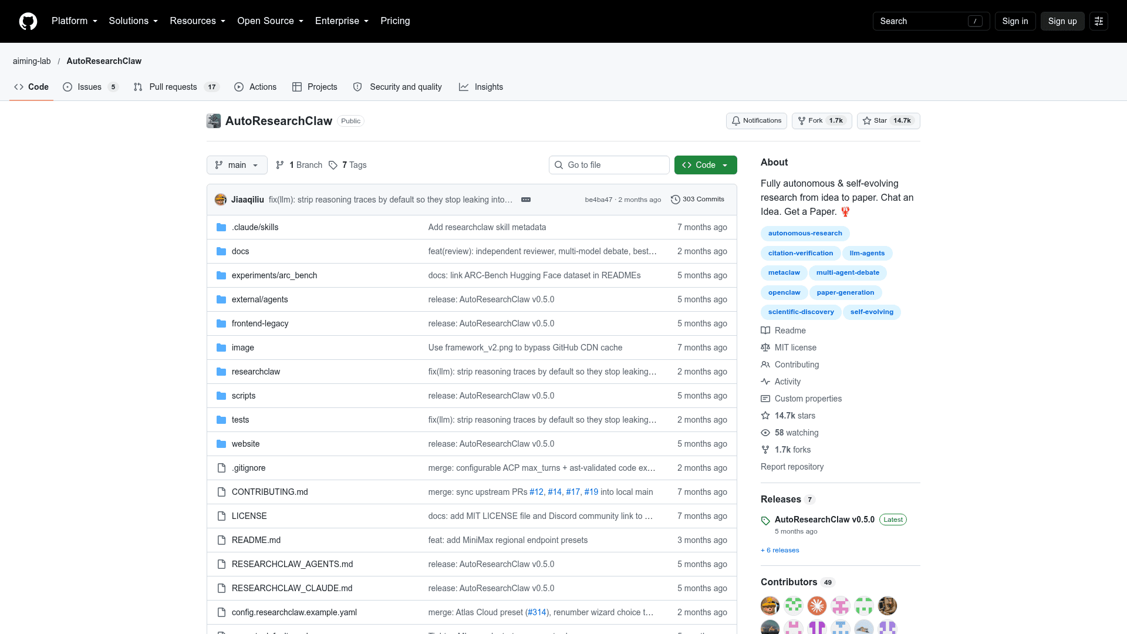Viewport: 1127px width, 634px height.
Task: Open the .claude/skills folder
Action: click(255, 227)
